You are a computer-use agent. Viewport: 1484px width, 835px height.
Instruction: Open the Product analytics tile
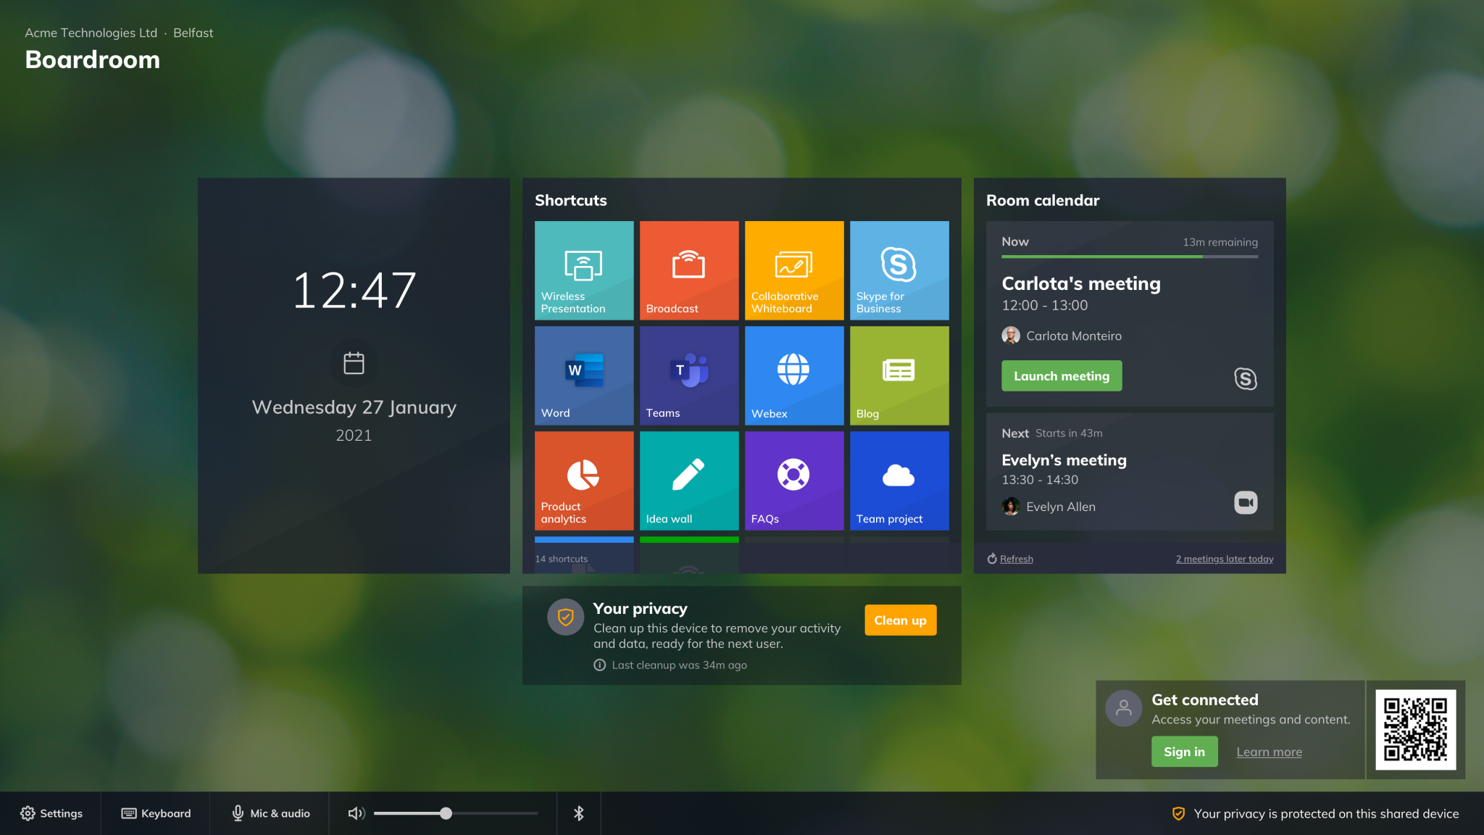click(583, 480)
